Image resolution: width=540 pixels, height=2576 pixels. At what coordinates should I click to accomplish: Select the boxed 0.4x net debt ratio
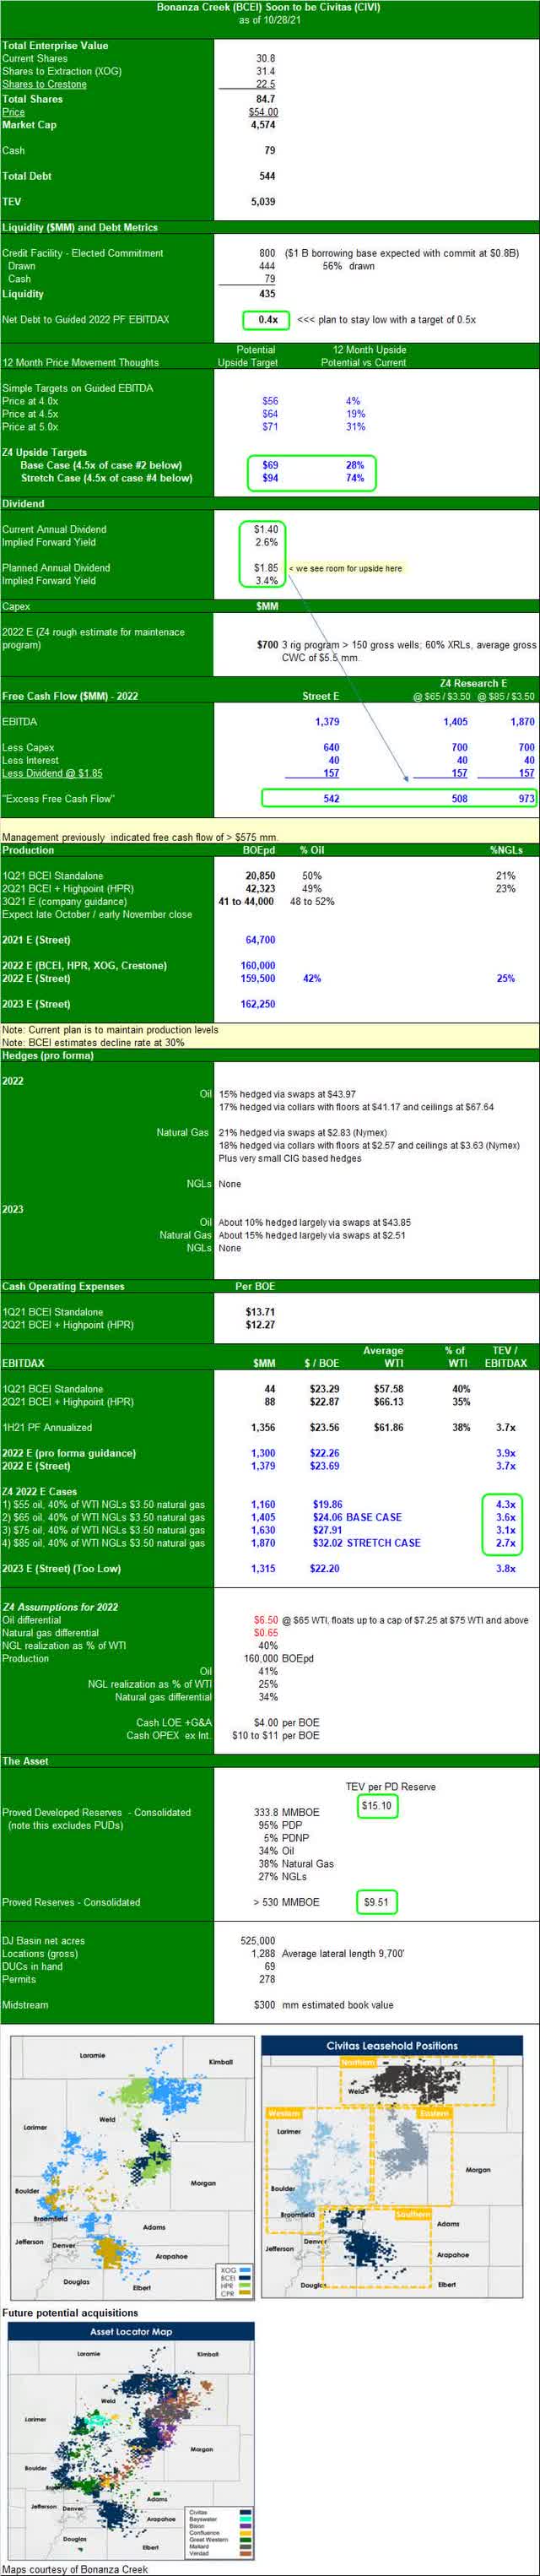pyautogui.click(x=267, y=320)
